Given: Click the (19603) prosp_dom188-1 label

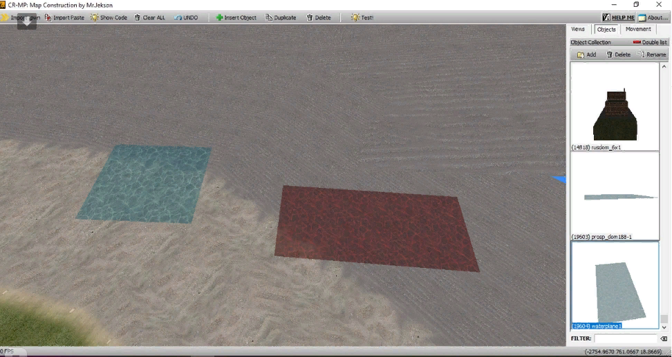Looking at the screenshot, I should click(601, 237).
